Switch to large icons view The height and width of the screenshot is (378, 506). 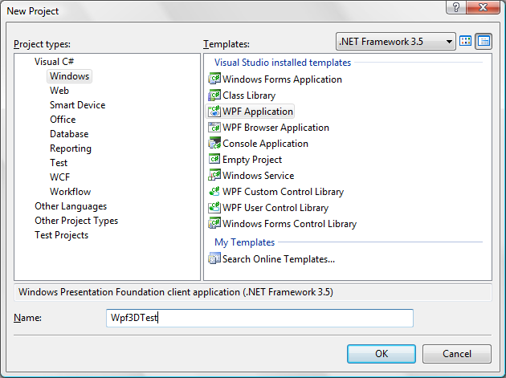pyautogui.click(x=465, y=41)
